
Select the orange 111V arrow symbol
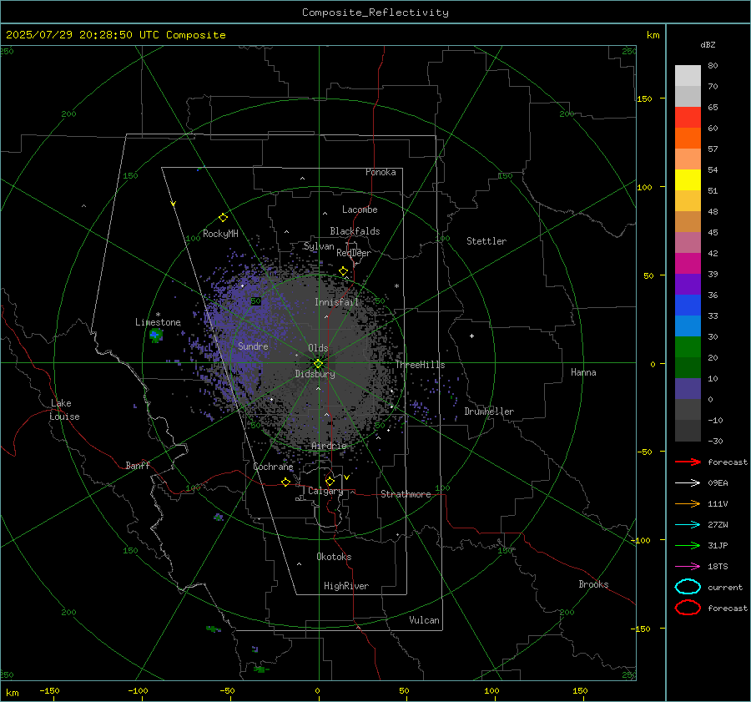(x=688, y=503)
